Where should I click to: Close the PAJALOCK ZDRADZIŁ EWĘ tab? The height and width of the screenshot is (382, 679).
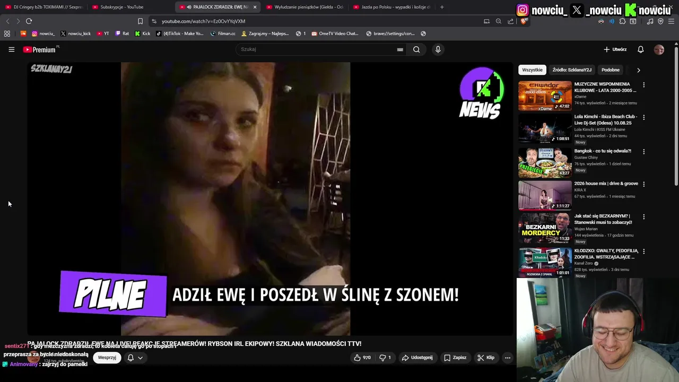(255, 7)
